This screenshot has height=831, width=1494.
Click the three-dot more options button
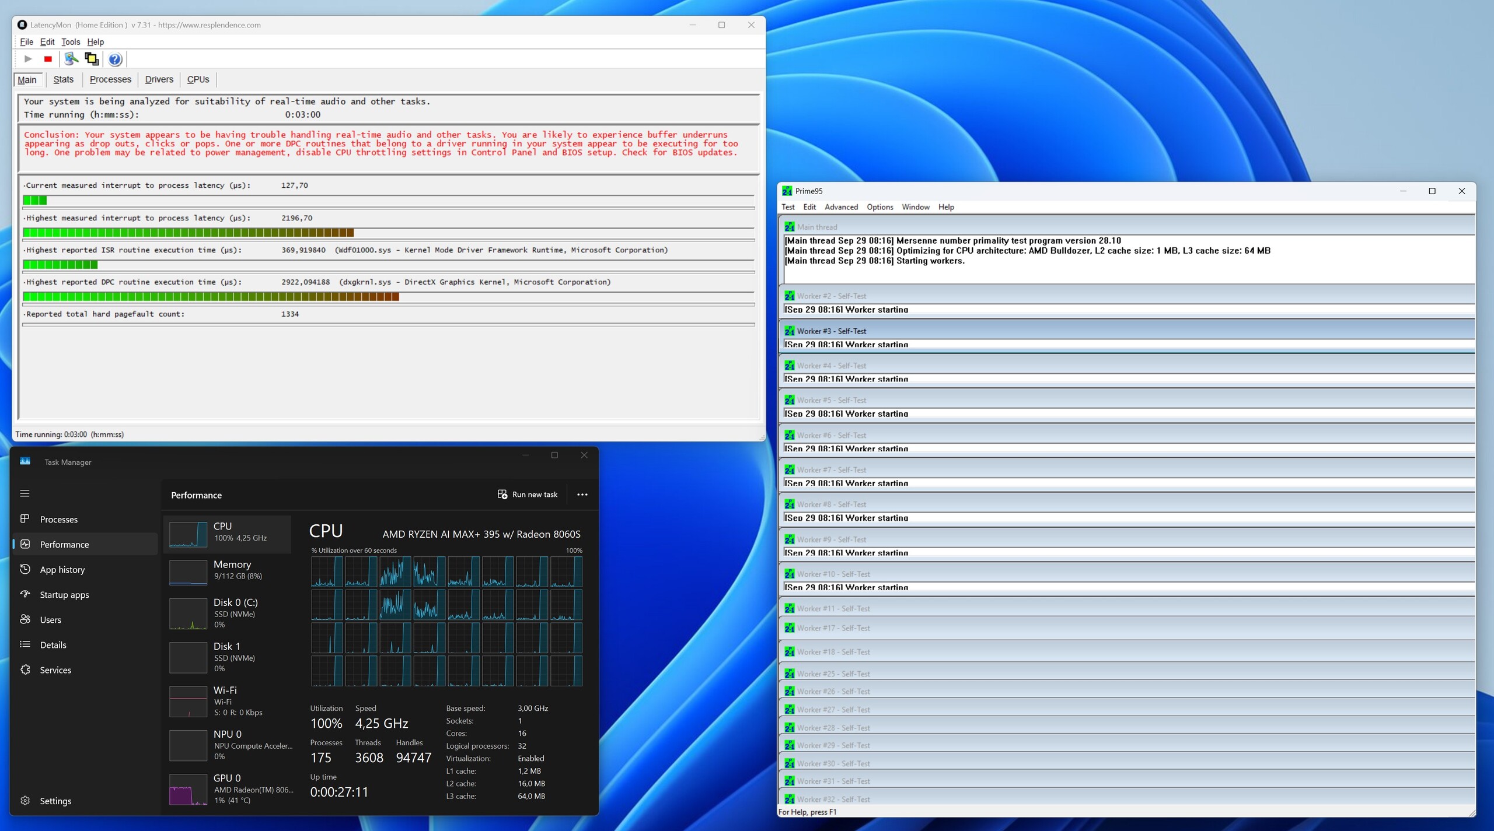tap(582, 495)
